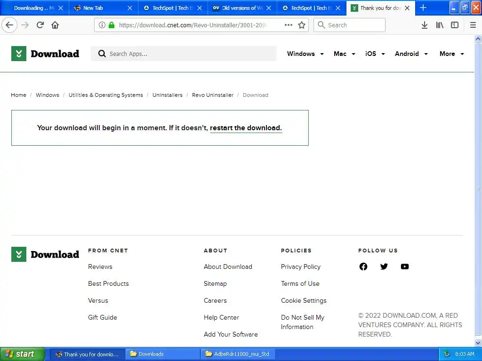Open the About Download link
Image resolution: width=482 pixels, height=361 pixels.
(228, 267)
